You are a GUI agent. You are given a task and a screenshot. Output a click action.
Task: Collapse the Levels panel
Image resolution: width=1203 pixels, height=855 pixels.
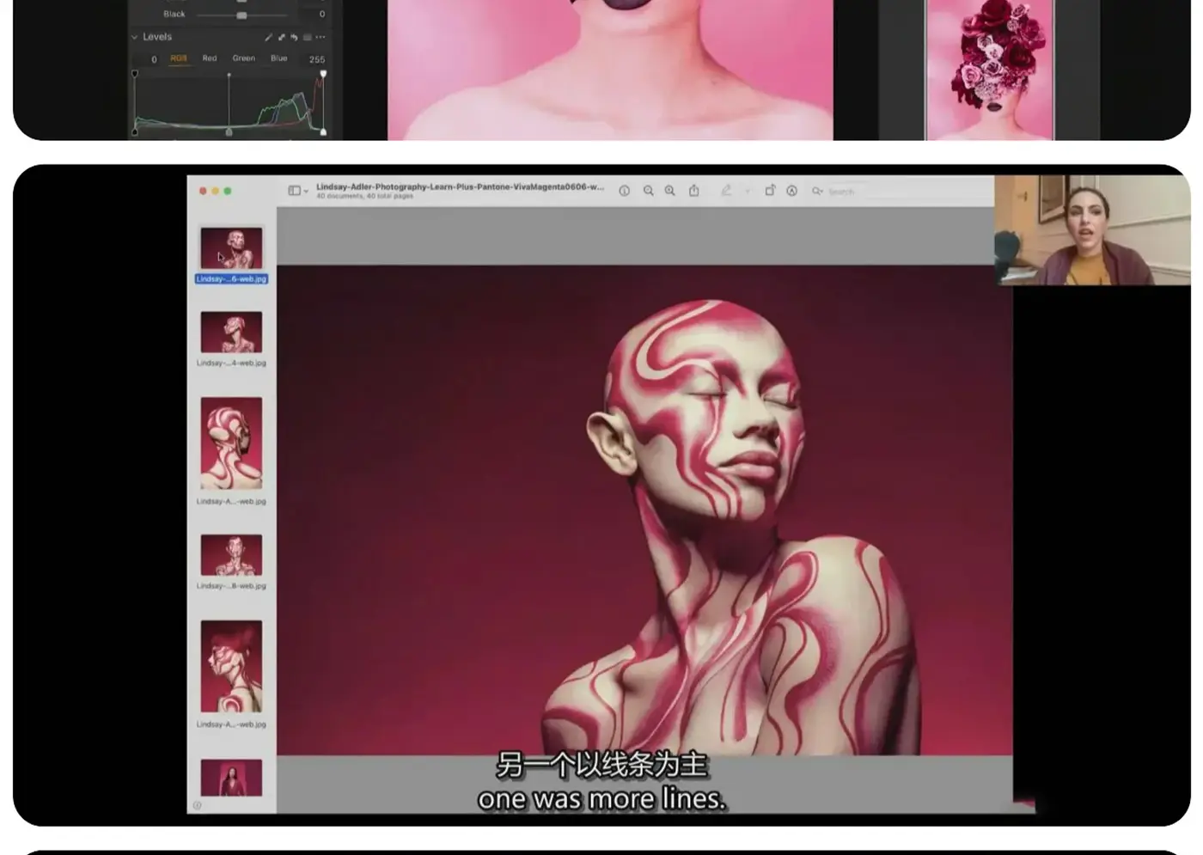click(x=134, y=37)
